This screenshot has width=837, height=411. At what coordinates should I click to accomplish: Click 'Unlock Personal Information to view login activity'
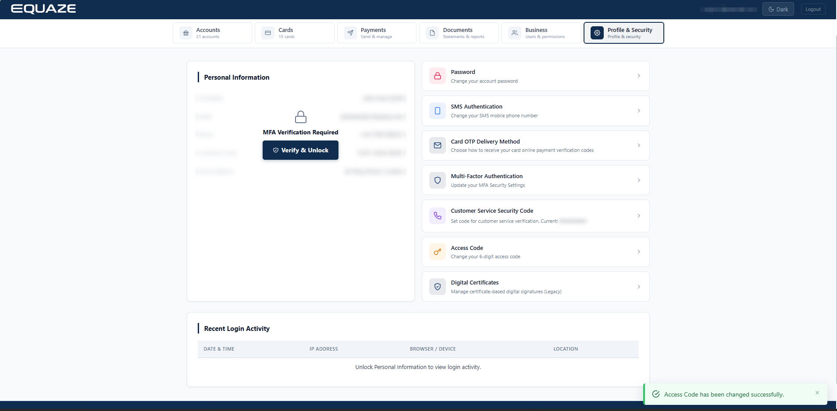pos(418,367)
